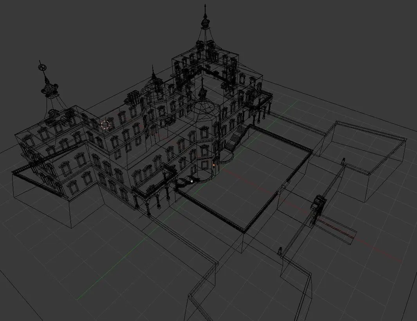This screenshot has height=321, width=417.
Task: Click the dashed 3D cursor circle on the building
Action: click(105, 124)
